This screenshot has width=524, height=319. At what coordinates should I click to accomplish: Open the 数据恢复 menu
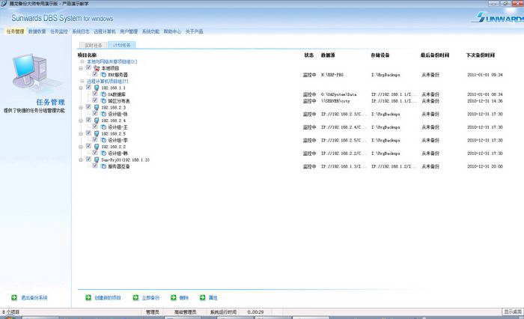pos(37,31)
